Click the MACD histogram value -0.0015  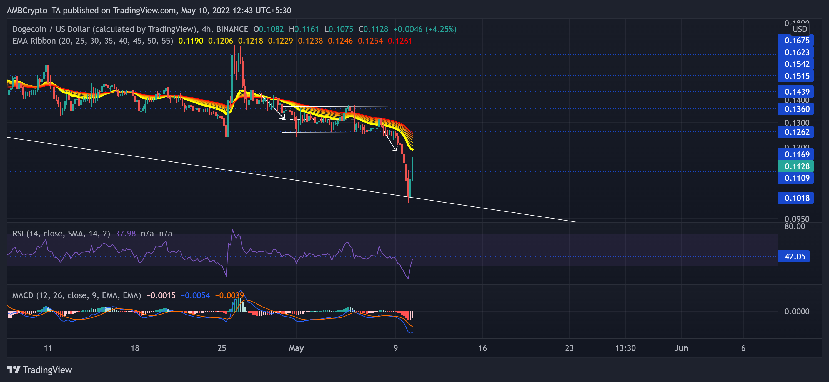(x=161, y=295)
